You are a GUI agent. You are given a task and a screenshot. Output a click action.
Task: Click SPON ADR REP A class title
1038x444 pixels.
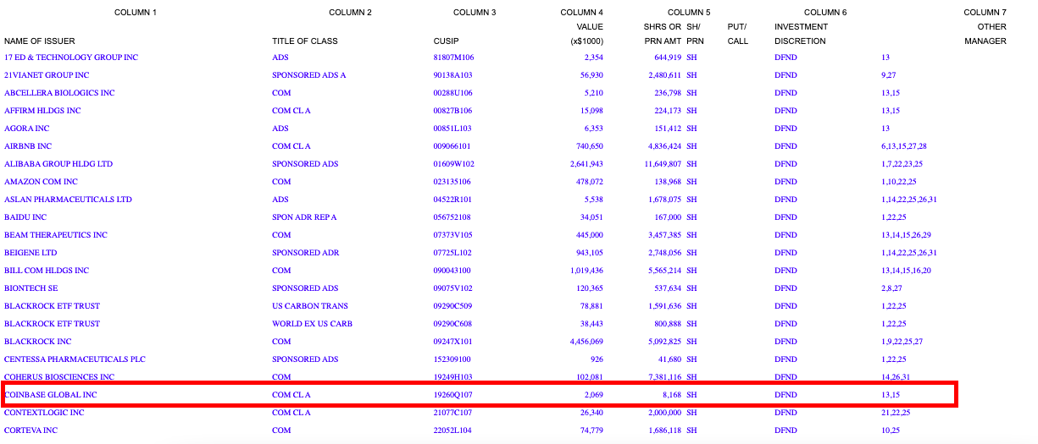pyautogui.click(x=304, y=217)
